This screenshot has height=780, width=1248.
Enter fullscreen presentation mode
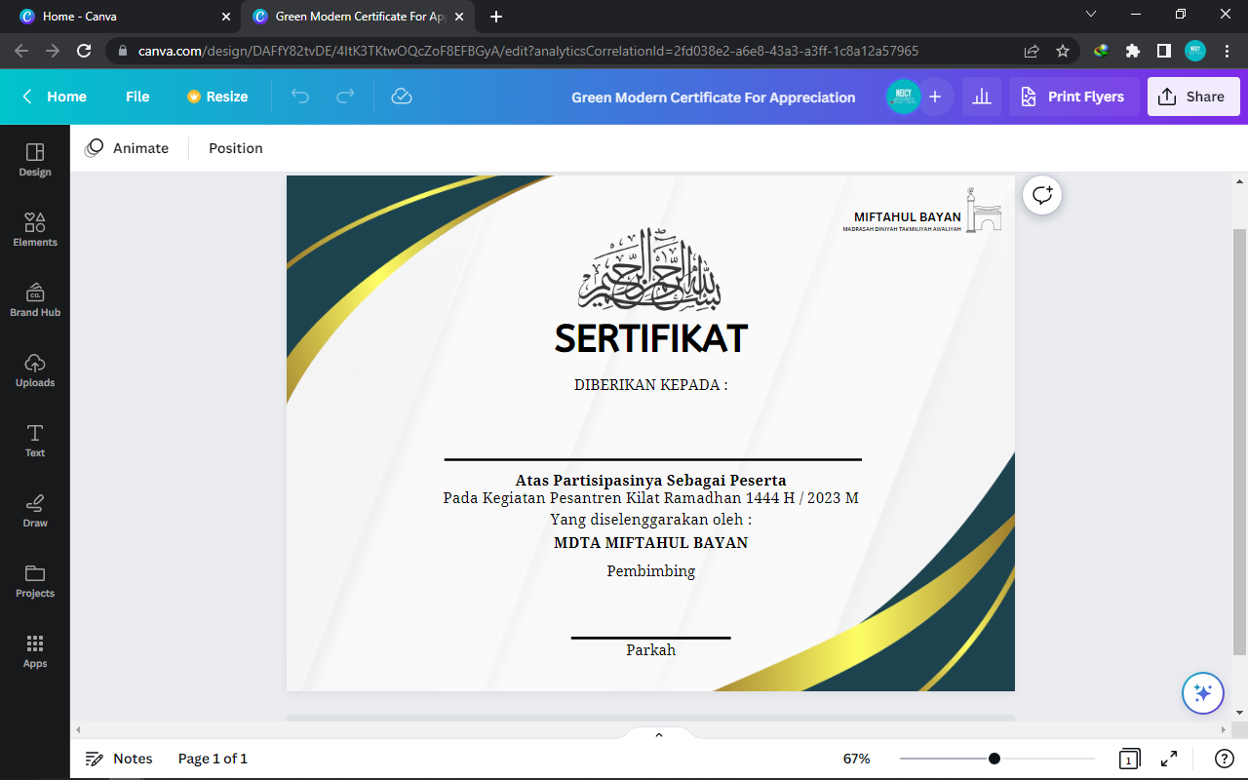coord(1169,759)
